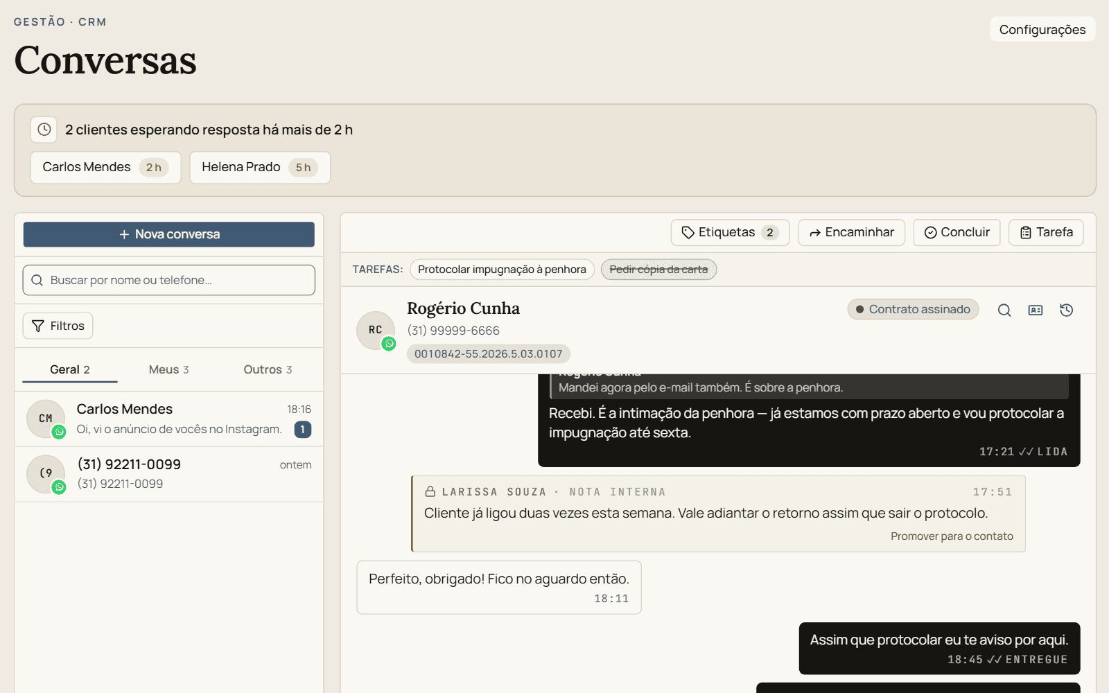Screen dimensions: 1109x693
Task: Click the lock icon on internal note
Action: pyautogui.click(x=430, y=491)
